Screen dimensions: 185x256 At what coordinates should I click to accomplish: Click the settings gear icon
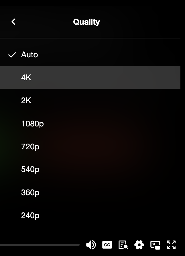click(139, 245)
